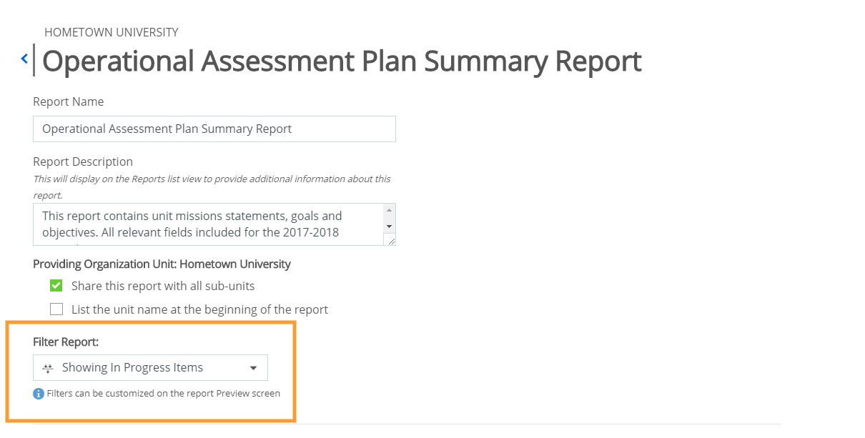Screen dimensions: 865x438
Task: Click the description textarea corner resize grip
Action: [390, 241]
